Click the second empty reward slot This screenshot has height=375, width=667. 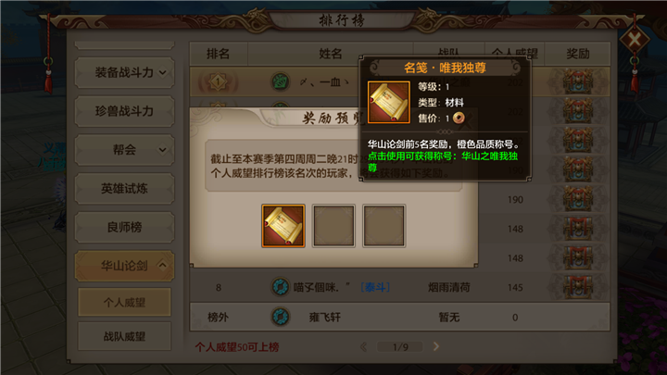click(384, 226)
